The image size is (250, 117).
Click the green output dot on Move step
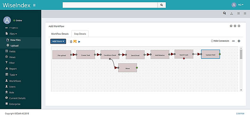[x=137, y=68]
